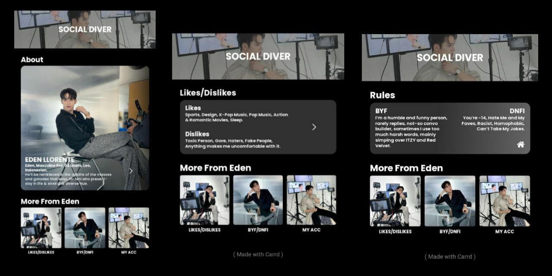
Task: Click the BYF/DNFI thumbnail in the Rules panel
Action: pyautogui.click(x=450, y=201)
